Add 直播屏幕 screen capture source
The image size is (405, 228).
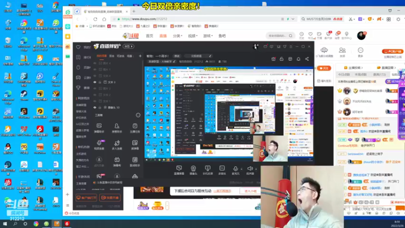point(179,170)
